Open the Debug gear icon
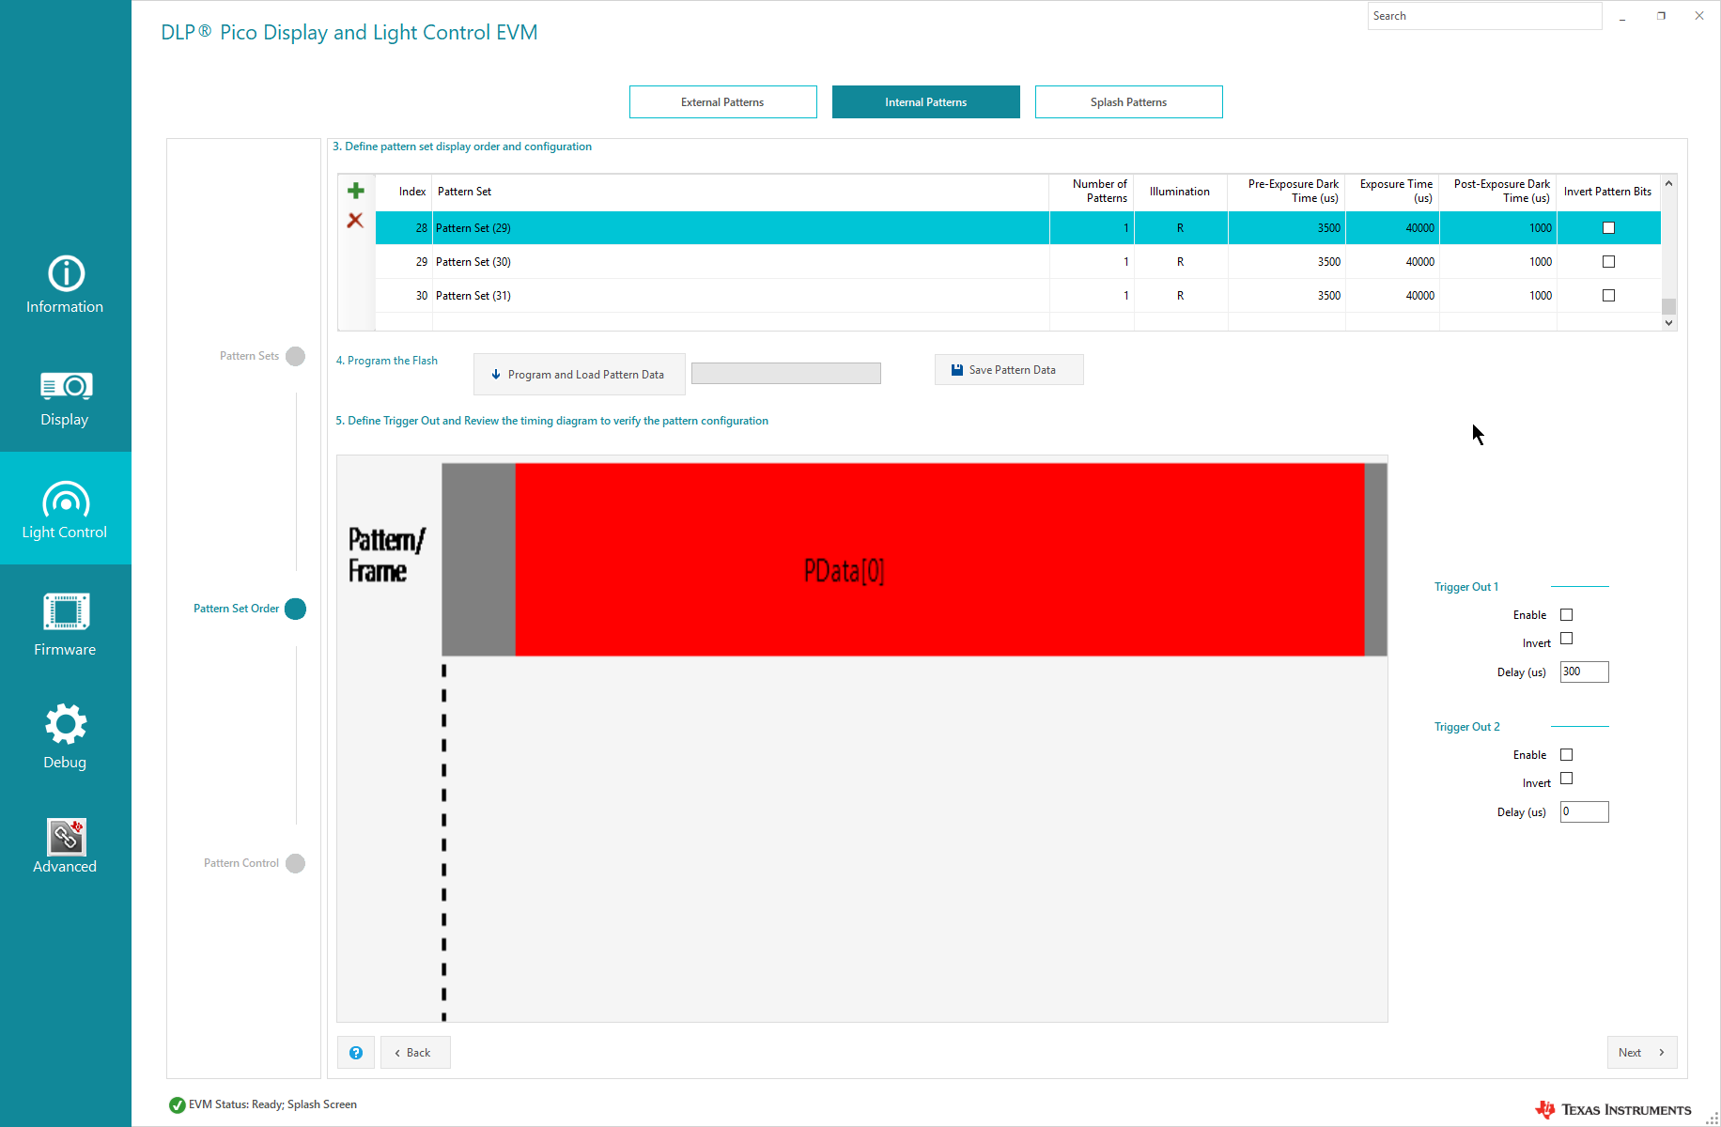 66,724
